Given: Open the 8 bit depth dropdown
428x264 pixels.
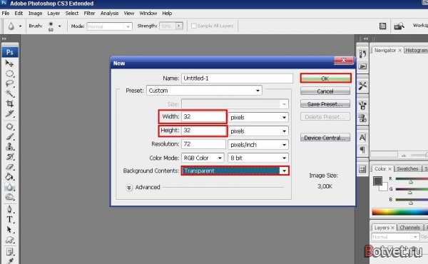Looking at the screenshot, I should point(258,158).
